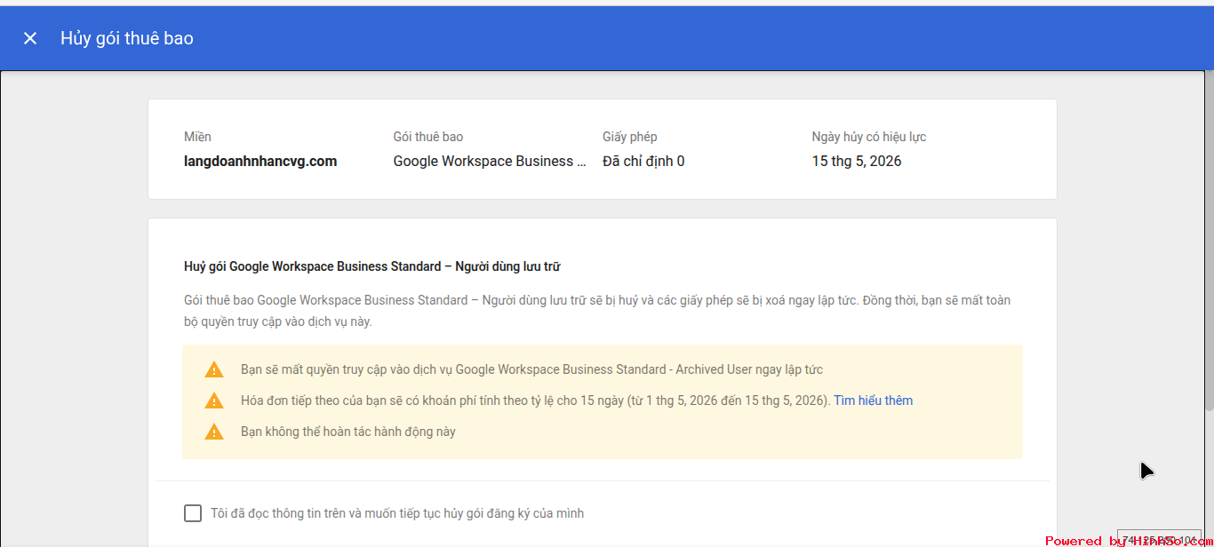Select the domain langdoanhnhancvg.com text

pos(260,162)
